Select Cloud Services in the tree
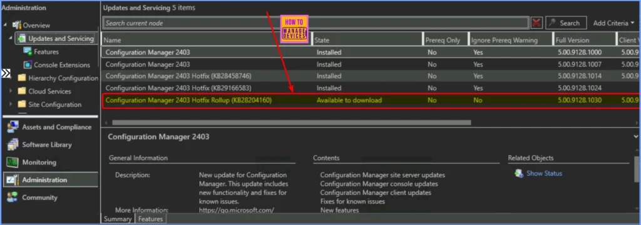The image size is (641, 225). (x=49, y=91)
